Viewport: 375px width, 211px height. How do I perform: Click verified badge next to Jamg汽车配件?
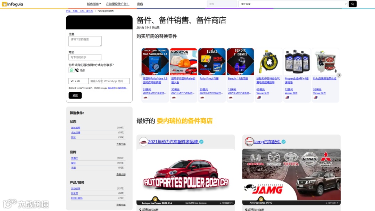283,142
